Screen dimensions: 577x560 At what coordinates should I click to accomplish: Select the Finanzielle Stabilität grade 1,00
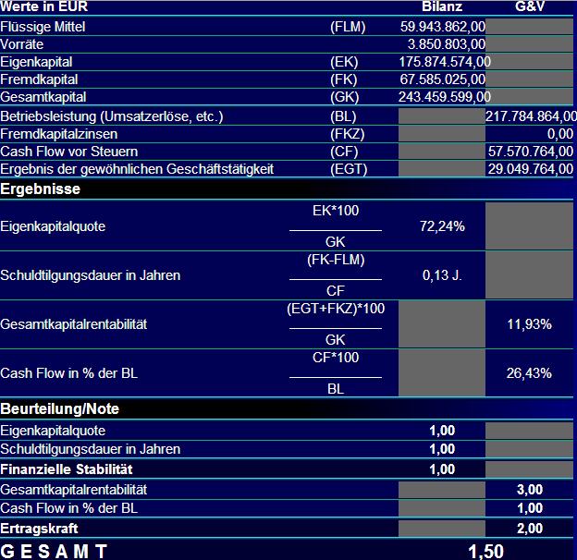coord(442,469)
